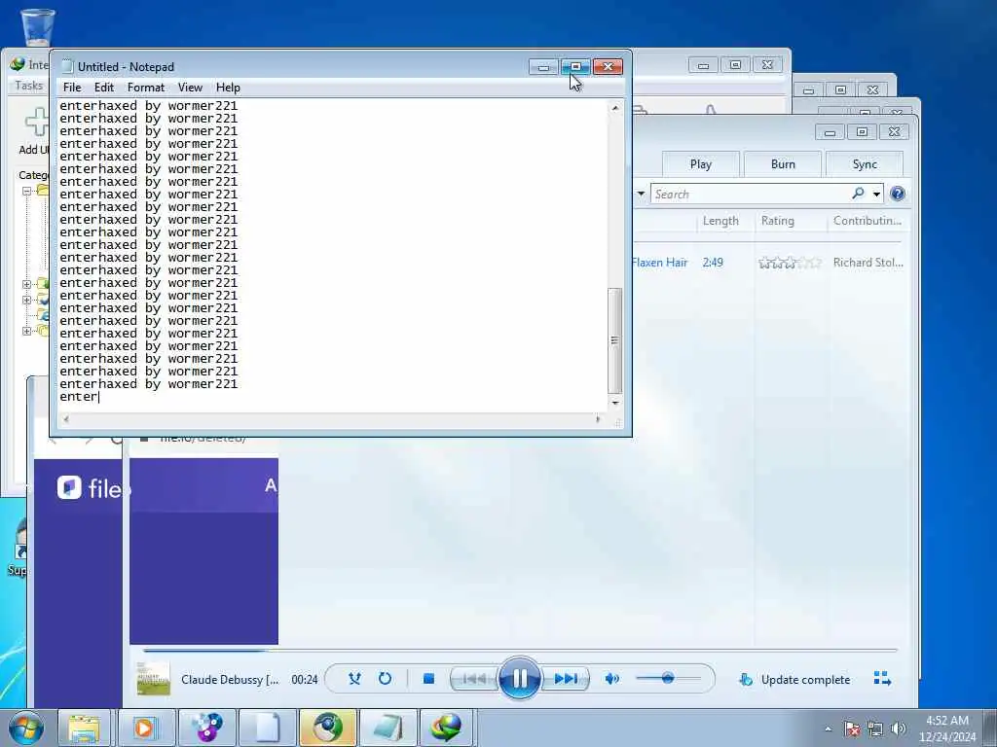Viewport: 997px width, 747px height.
Task: Open the Notepad Format menu
Action: [146, 88]
